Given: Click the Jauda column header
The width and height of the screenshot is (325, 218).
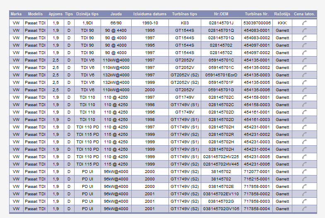Looking at the screenshot, I should 116,14.
